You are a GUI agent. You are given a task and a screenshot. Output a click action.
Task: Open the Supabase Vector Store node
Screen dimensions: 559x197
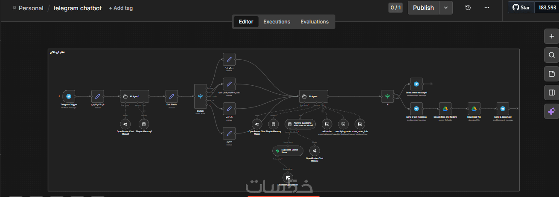[x=288, y=151]
